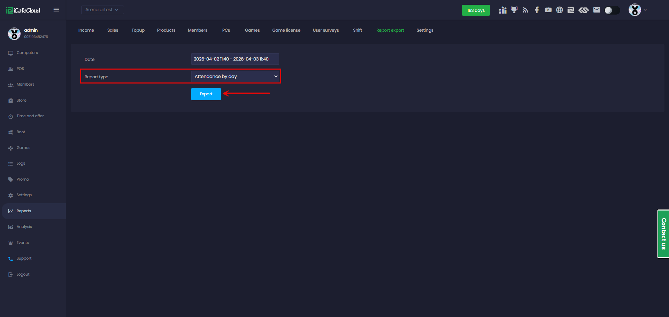Viewport: 669px width, 317px height.
Task: Open Analysis in the sidebar
Action: 24,227
